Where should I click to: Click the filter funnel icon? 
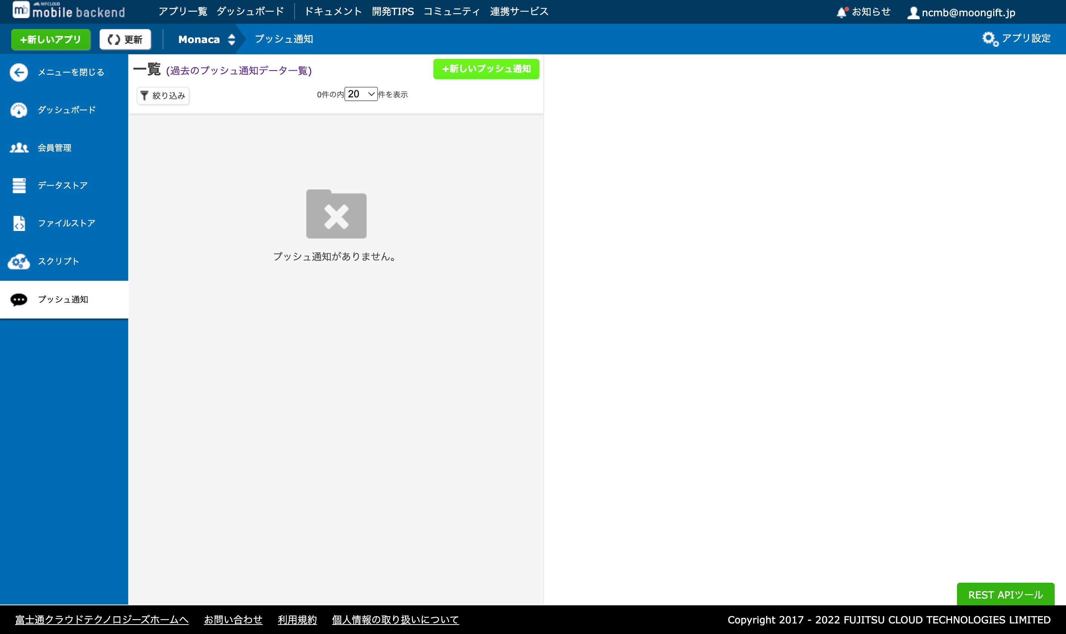click(144, 95)
